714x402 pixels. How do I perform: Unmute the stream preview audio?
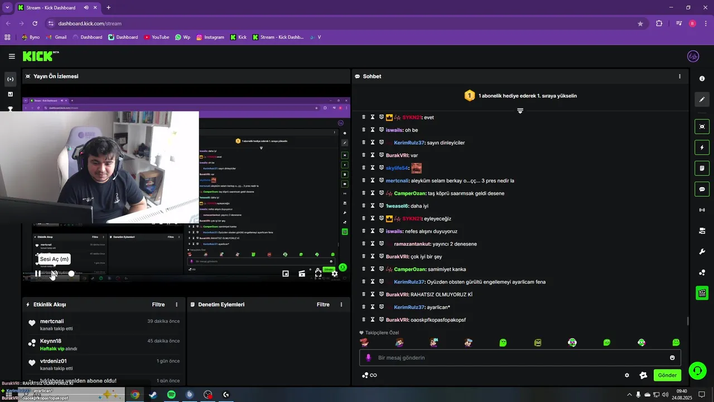[x=54, y=274]
